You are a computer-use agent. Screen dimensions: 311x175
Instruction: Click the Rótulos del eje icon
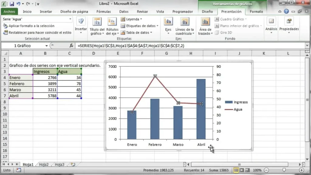tap(112, 26)
